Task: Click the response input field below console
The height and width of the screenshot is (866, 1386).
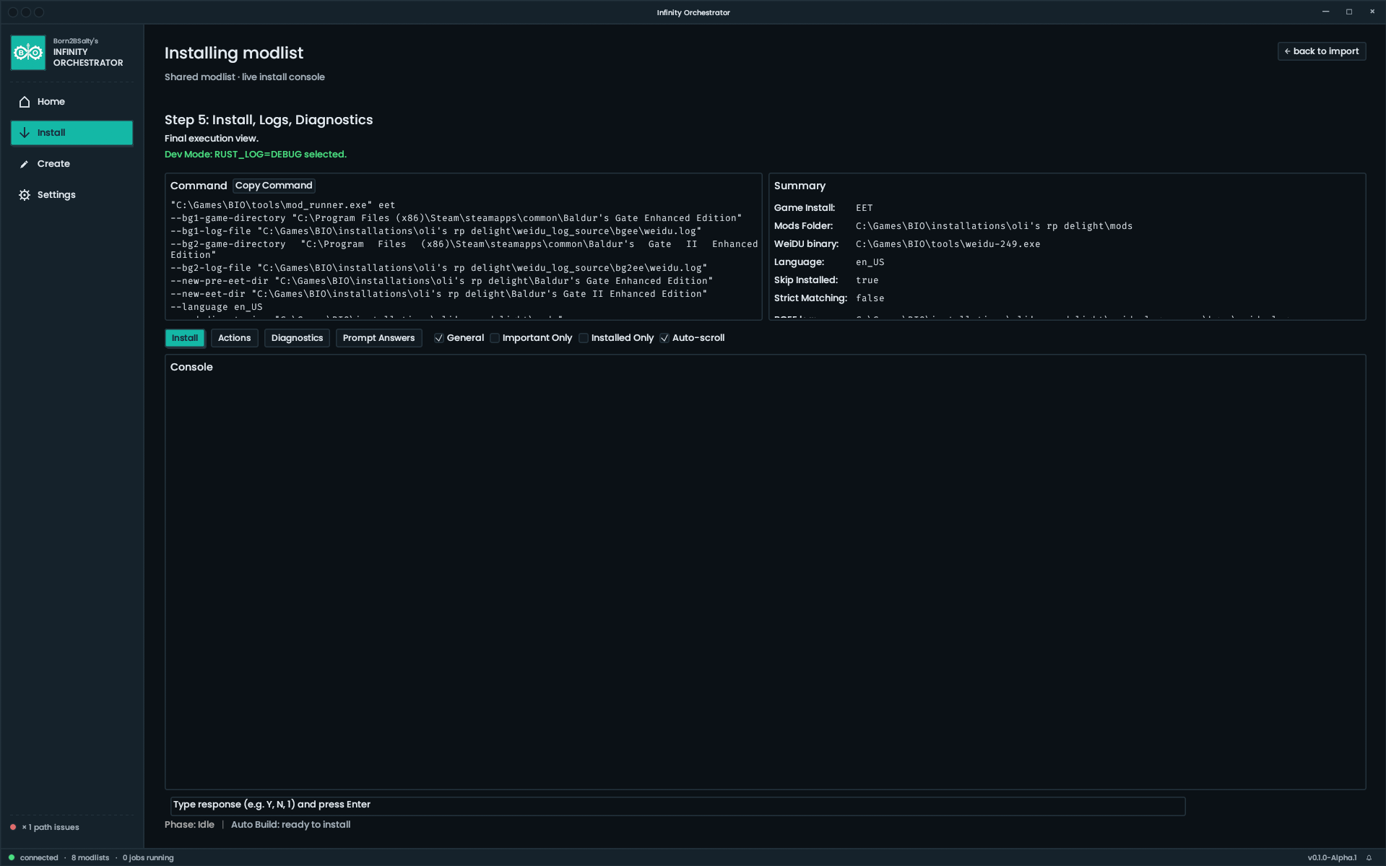Action: click(x=677, y=805)
